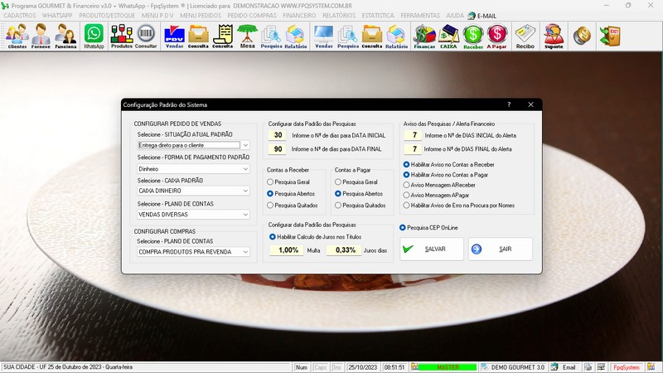Launch the WhatsApp toolbar icon
Image resolution: width=663 pixels, height=373 pixels.
click(x=94, y=36)
